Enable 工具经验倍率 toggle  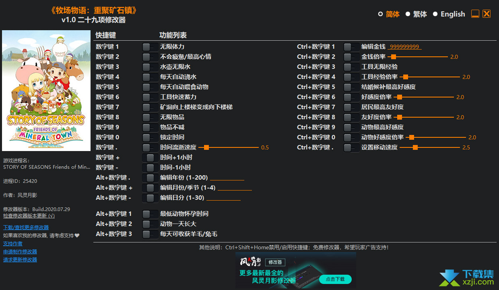click(x=351, y=77)
